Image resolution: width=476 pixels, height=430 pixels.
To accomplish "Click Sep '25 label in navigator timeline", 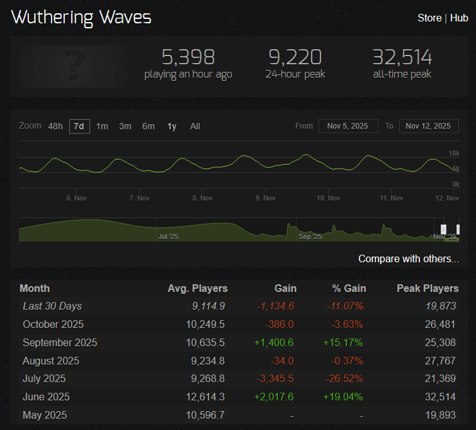I will tap(310, 236).
